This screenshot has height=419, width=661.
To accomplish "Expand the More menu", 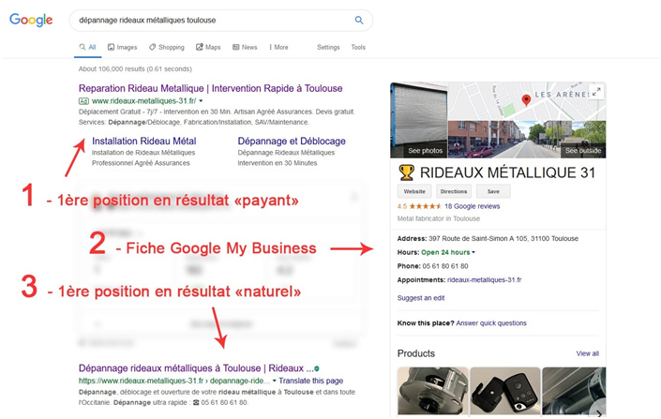I will point(278,47).
